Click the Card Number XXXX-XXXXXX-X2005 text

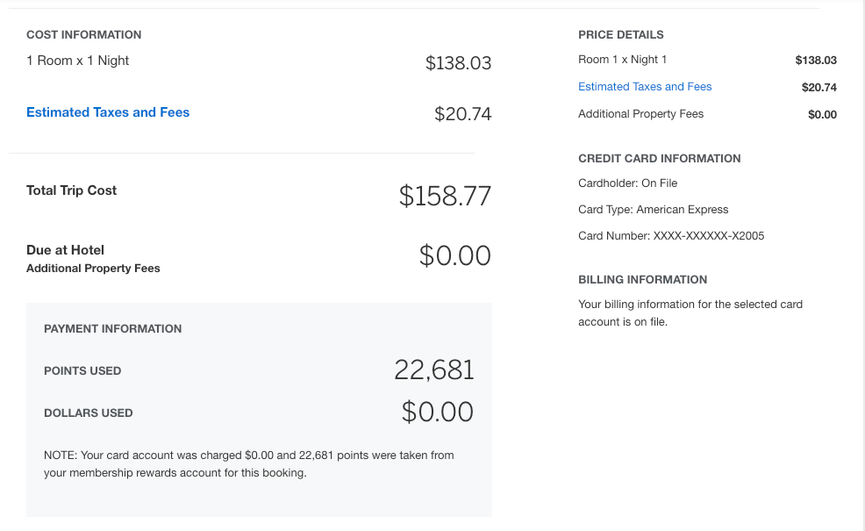click(x=671, y=236)
